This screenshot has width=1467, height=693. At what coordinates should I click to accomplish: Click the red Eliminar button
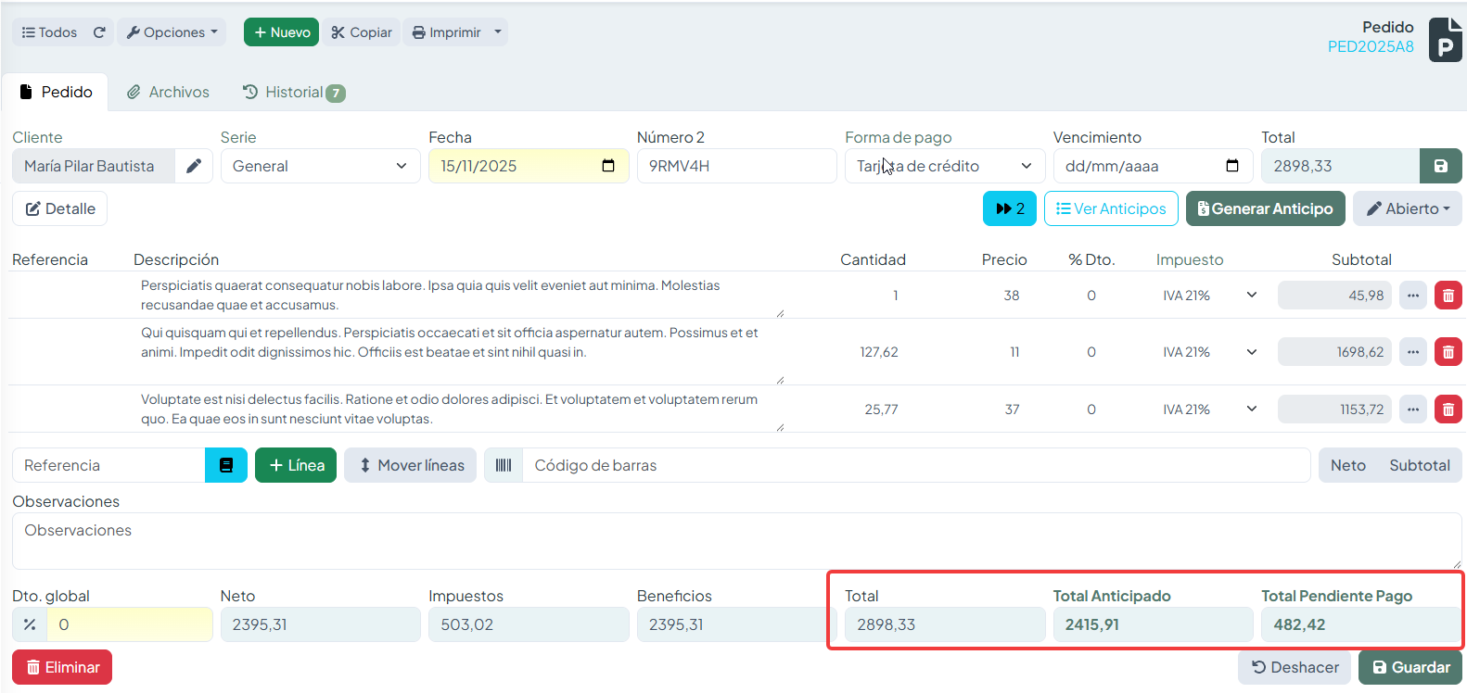point(62,667)
